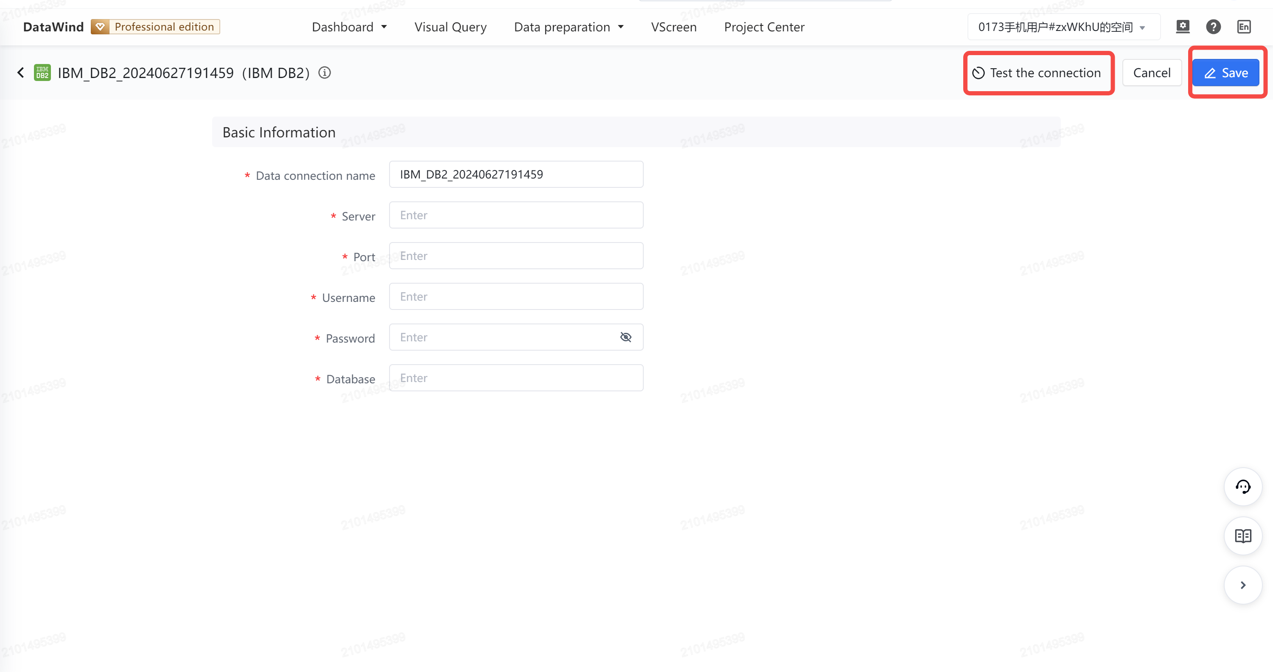Open Project Center
Screen dimensions: 1273x672
coord(764,27)
